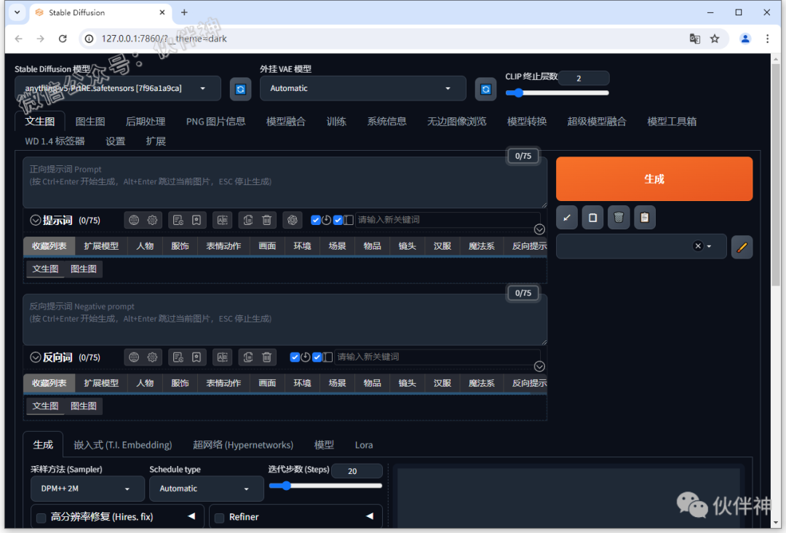Click ChatGPT icon in 提示词 toolbar
The image size is (786, 533).
tap(293, 220)
